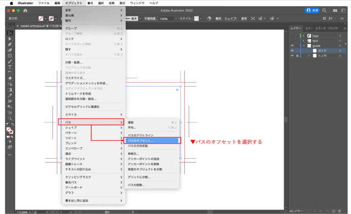Screen dimensions: 351x214
Task: Click the Recolor Artwork wheel icon
Action: click(209, 19)
